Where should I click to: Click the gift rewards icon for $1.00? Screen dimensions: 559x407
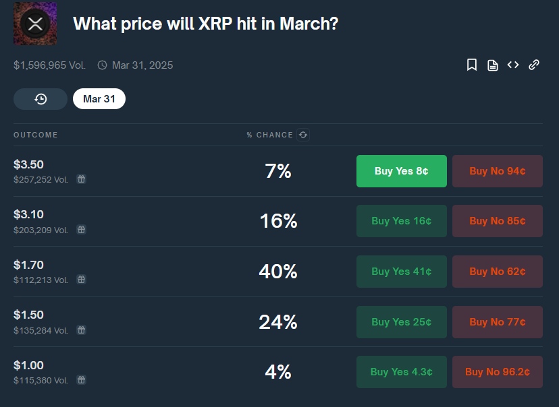pos(81,380)
